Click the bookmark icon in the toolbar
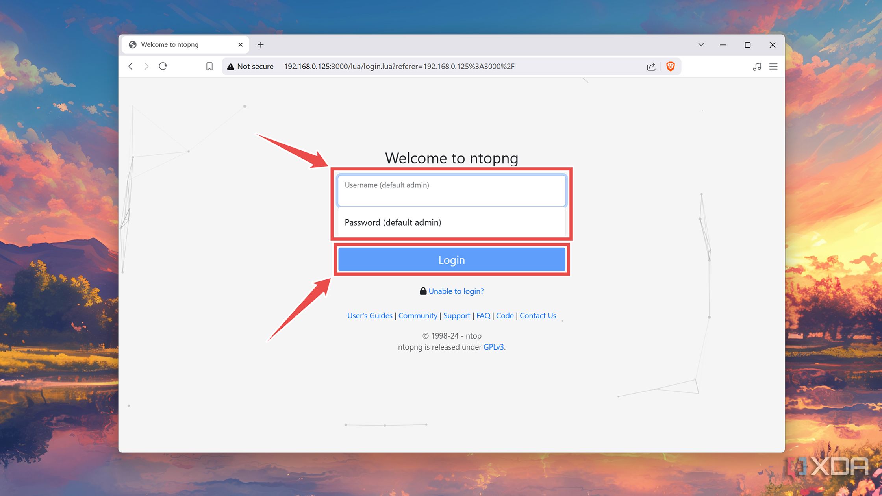The width and height of the screenshot is (882, 496). 209,66
